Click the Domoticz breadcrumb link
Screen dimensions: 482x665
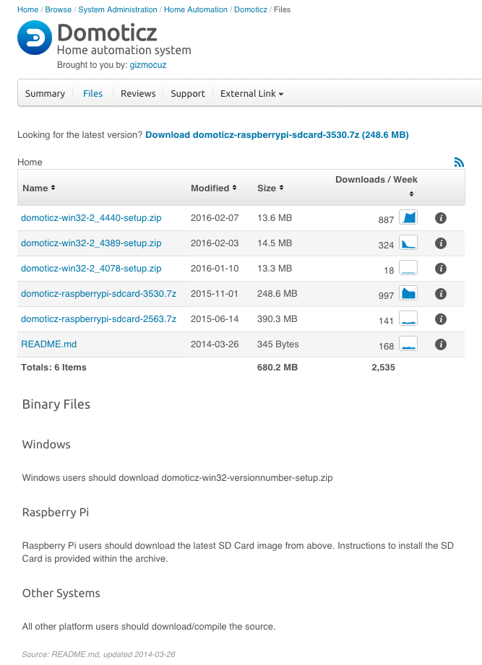point(250,9)
